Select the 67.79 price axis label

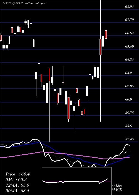(130, 20)
